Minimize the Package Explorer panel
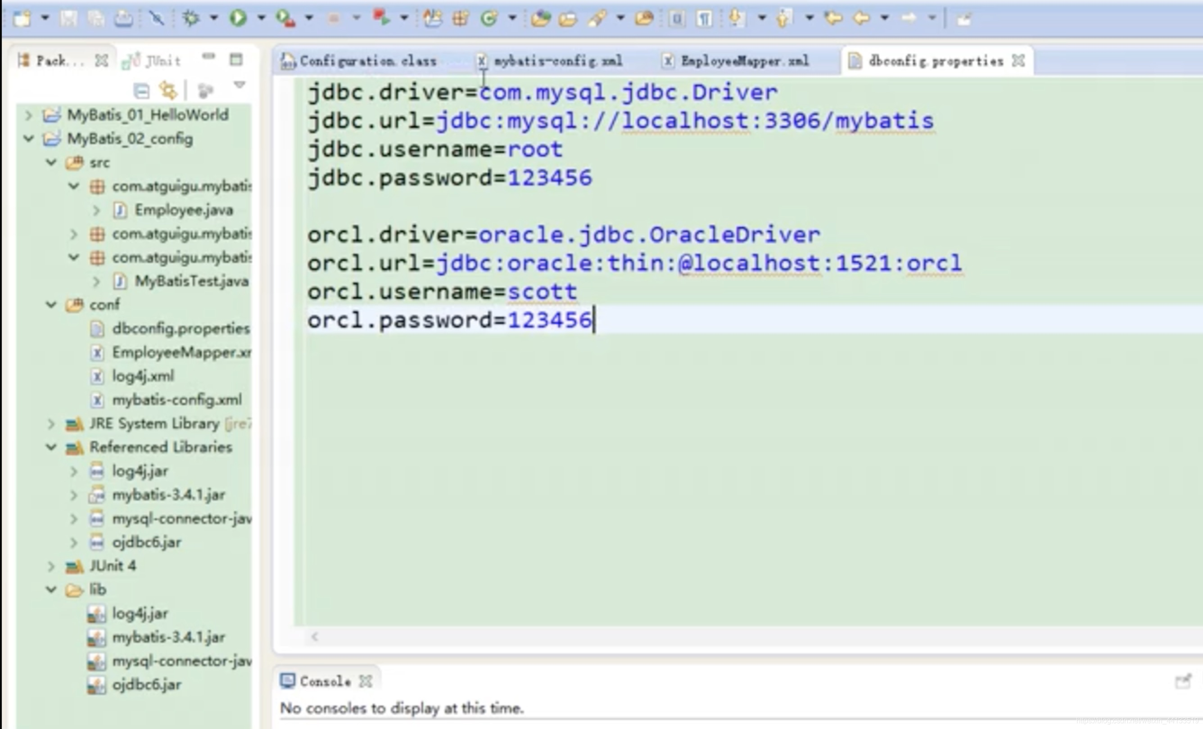 (208, 56)
